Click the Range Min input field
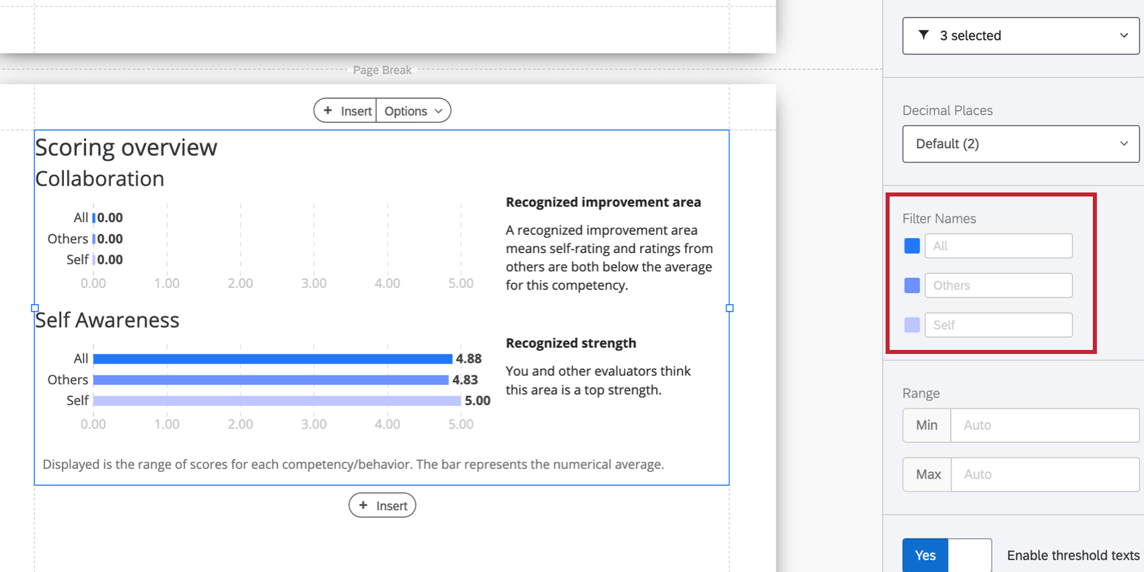The width and height of the screenshot is (1144, 572). click(1044, 425)
